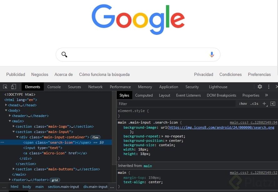
Task: Toggle the computed styles sidebar icon
Action: 273,104
